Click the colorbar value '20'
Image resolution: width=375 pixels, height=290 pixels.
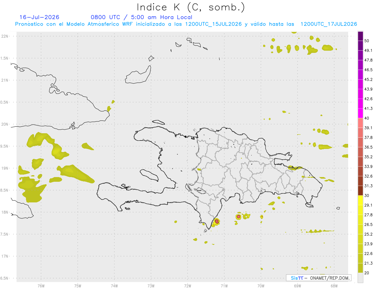(367, 273)
